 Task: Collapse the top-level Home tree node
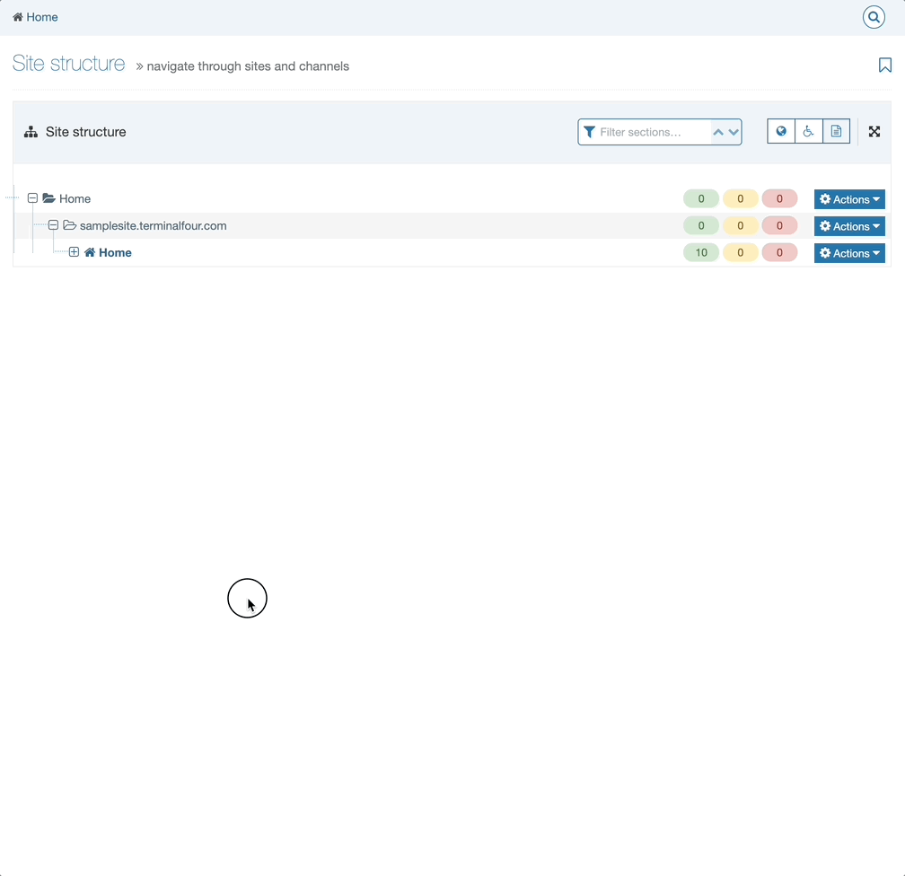coord(32,198)
